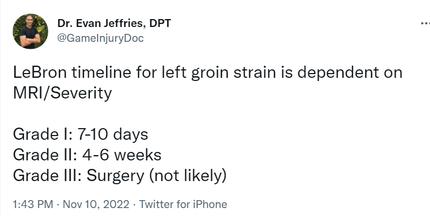Click the line starting LeBron timeline
This screenshot has height=216, width=430.
pyautogui.click(x=208, y=73)
